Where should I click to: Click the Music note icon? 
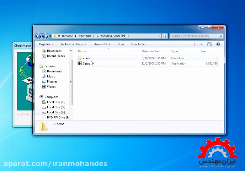pos(44,76)
